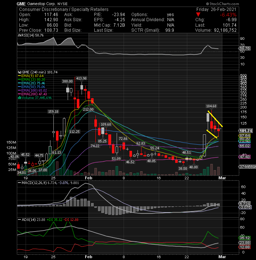Click the EMA(100) 65.02 legend entry

point(33,90)
